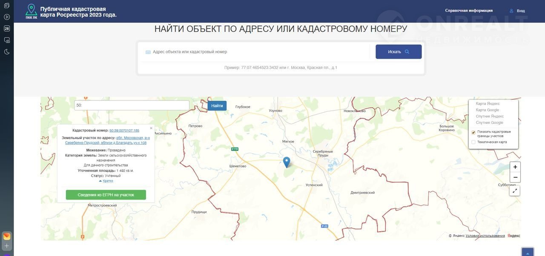This screenshot has width=545, height=256.
Task: Click the ПКК ЛК logo icon
Action: 31,11
